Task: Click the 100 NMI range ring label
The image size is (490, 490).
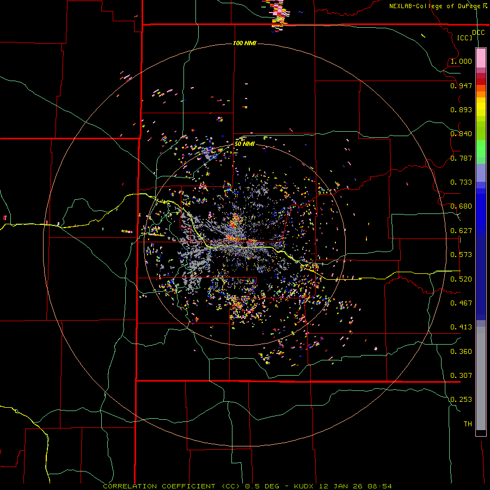Action: pos(244,43)
